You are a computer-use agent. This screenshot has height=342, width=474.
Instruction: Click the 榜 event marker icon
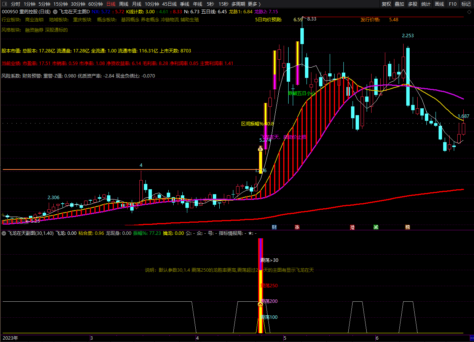tap(407, 227)
